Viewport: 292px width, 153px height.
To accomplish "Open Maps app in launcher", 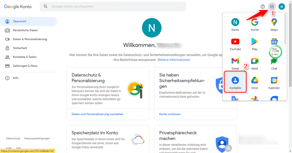I will tap(274, 25).
